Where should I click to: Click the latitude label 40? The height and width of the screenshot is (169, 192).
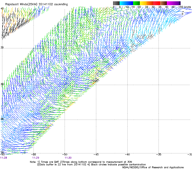coord(2,9)
